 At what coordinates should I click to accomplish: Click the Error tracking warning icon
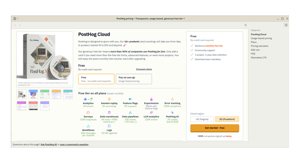[x=172, y=99]
